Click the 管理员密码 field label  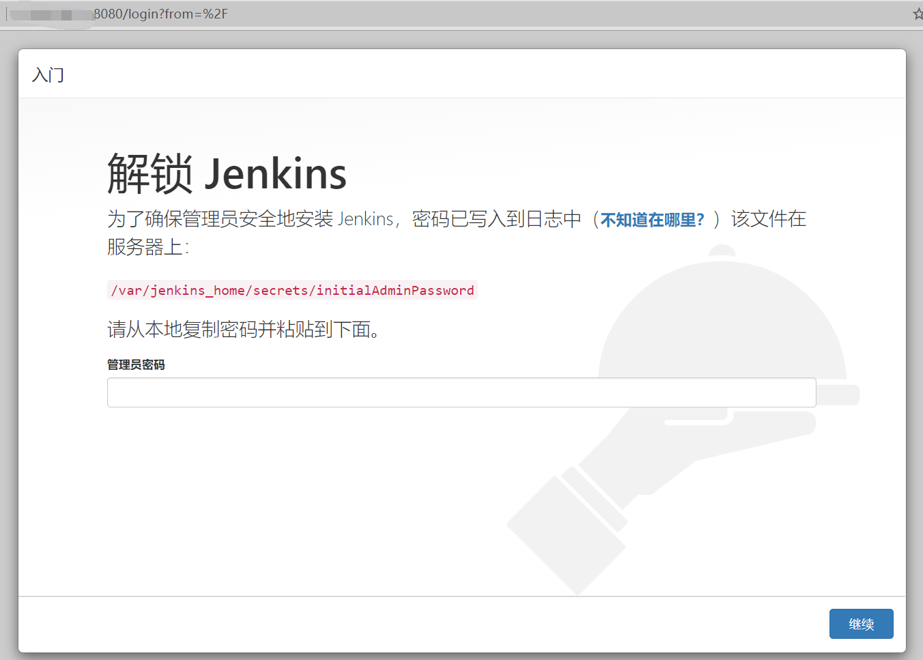136,364
